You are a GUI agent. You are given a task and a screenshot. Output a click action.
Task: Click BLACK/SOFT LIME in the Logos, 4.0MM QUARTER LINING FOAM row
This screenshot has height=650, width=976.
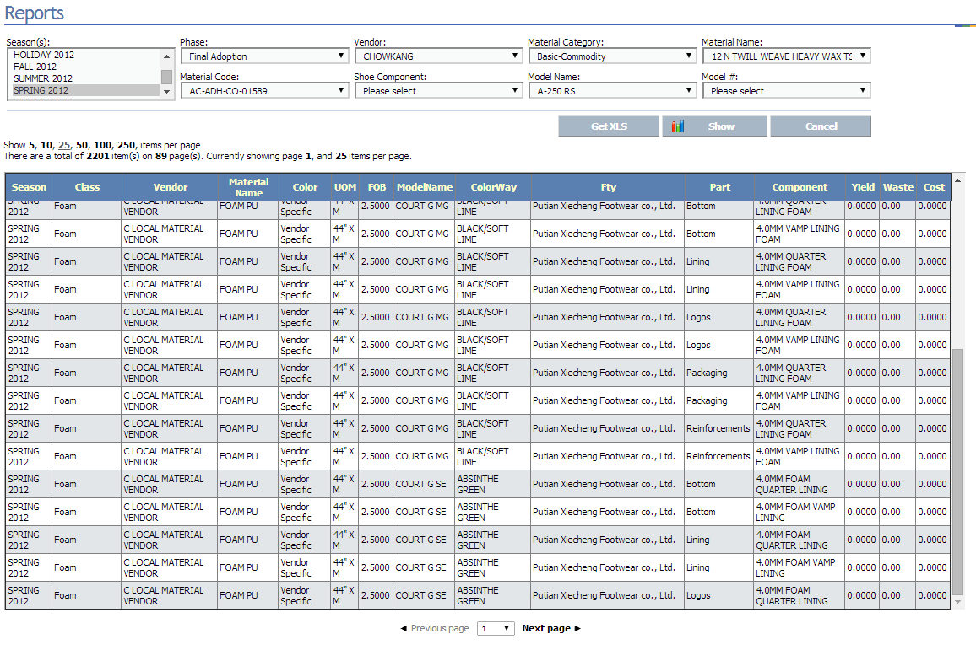pyautogui.click(x=482, y=318)
